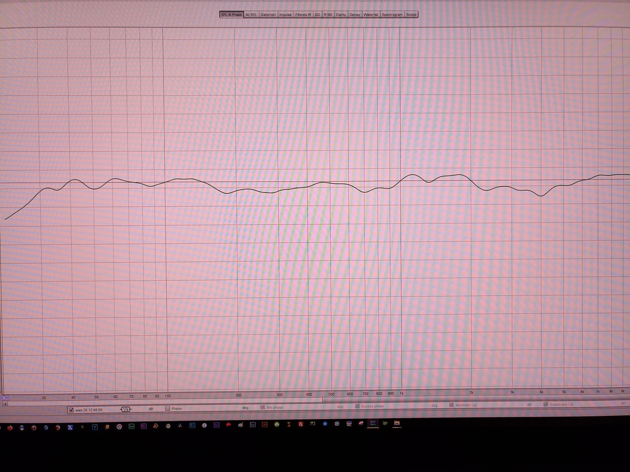Open the All SPL overlay tab
This screenshot has width=630, height=472.
pyautogui.click(x=251, y=15)
